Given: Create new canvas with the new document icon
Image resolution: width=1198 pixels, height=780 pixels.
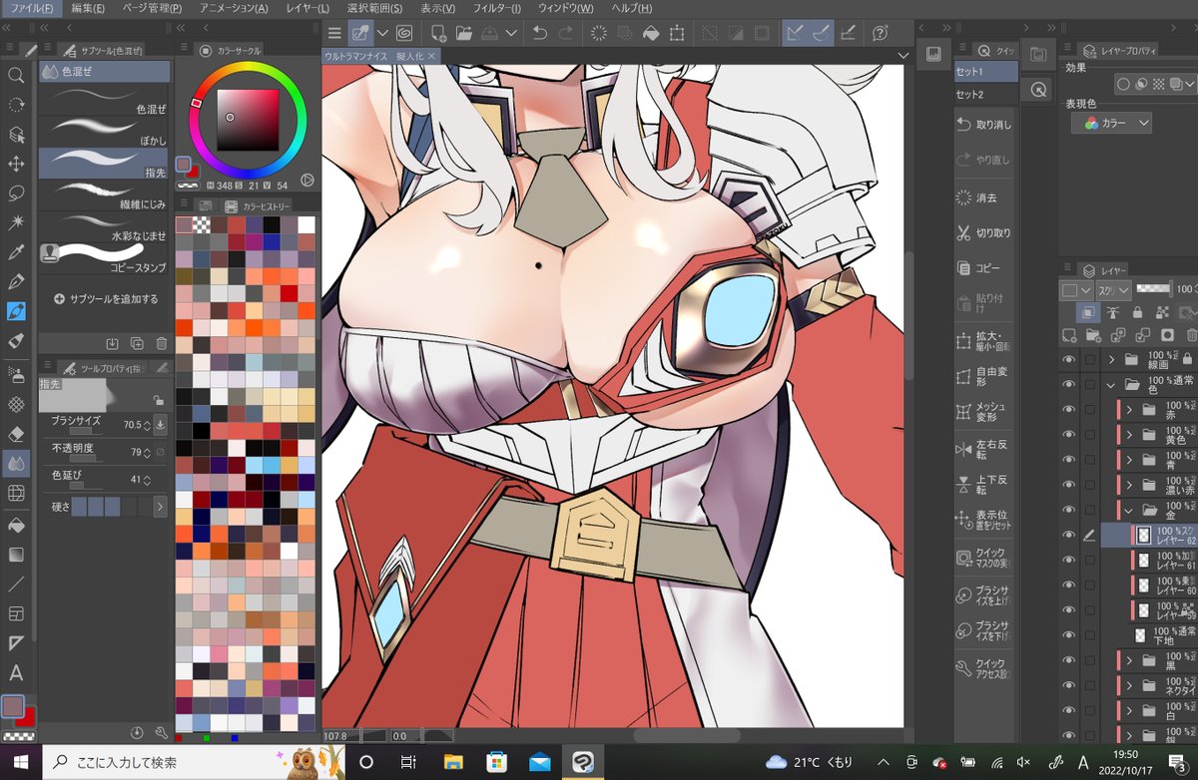Looking at the screenshot, I should point(437,33).
